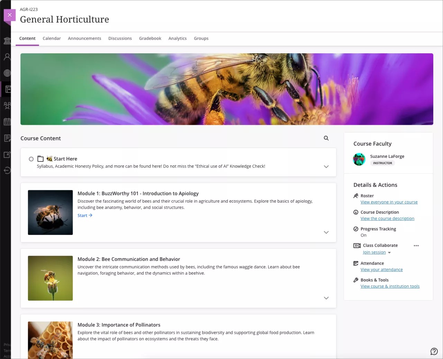Switch to the Gradebook tab

coord(150,38)
